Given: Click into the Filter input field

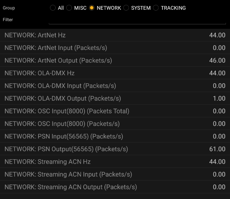Looking at the screenshot, I should [137, 20].
